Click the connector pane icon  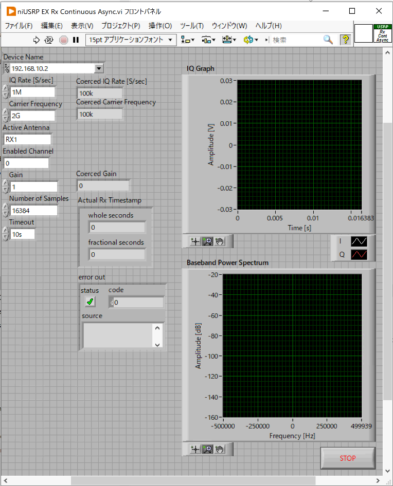[x=364, y=33]
